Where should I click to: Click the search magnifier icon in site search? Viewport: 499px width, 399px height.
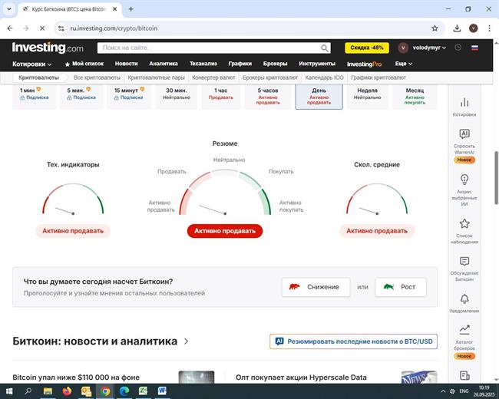(325, 48)
